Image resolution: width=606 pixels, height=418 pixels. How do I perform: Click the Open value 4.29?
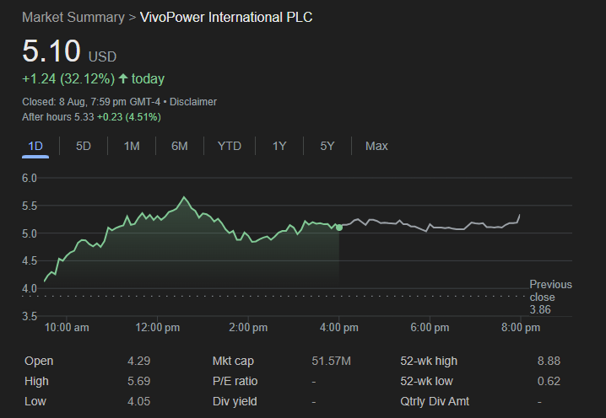click(x=138, y=361)
